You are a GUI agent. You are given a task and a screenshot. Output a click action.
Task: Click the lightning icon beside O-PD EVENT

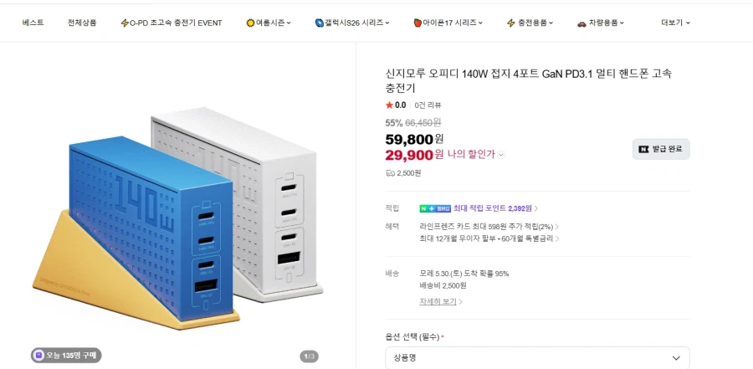tap(125, 23)
